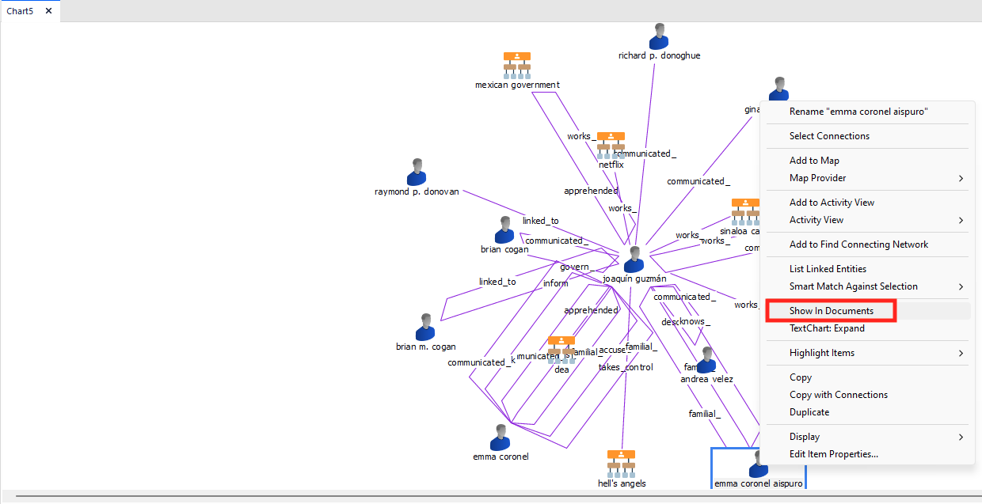This screenshot has width=982, height=504.
Task: Click the brian cogan person icon
Action: click(504, 229)
